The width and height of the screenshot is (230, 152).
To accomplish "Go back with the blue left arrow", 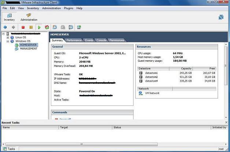I will point(5,27).
